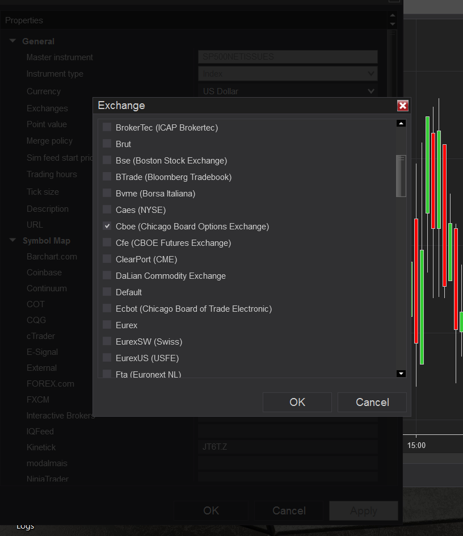Image resolution: width=463 pixels, height=536 pixels.
Task: Select the COT symbol map row
Action: [x=36, y=304]
